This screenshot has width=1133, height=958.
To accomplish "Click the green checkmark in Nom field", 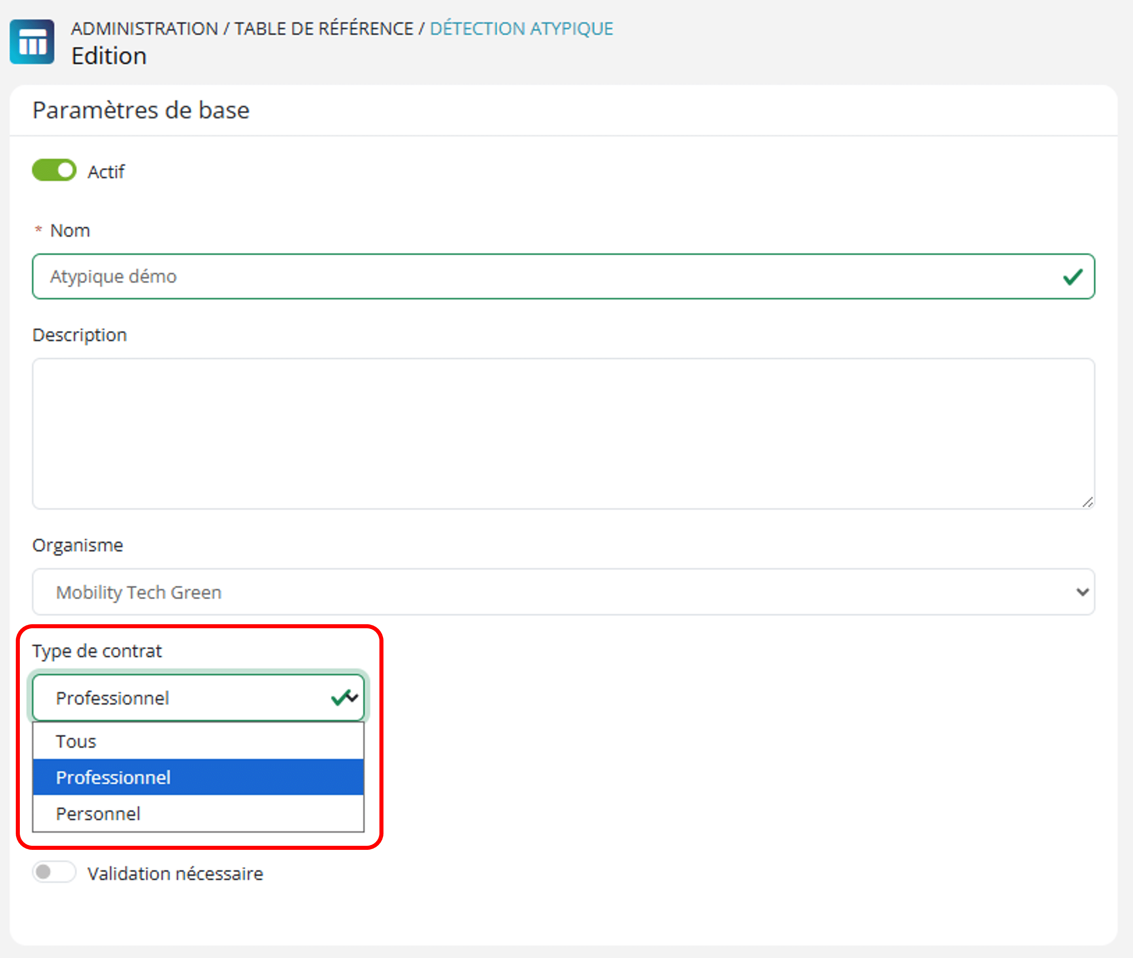I will [1073, 277].
